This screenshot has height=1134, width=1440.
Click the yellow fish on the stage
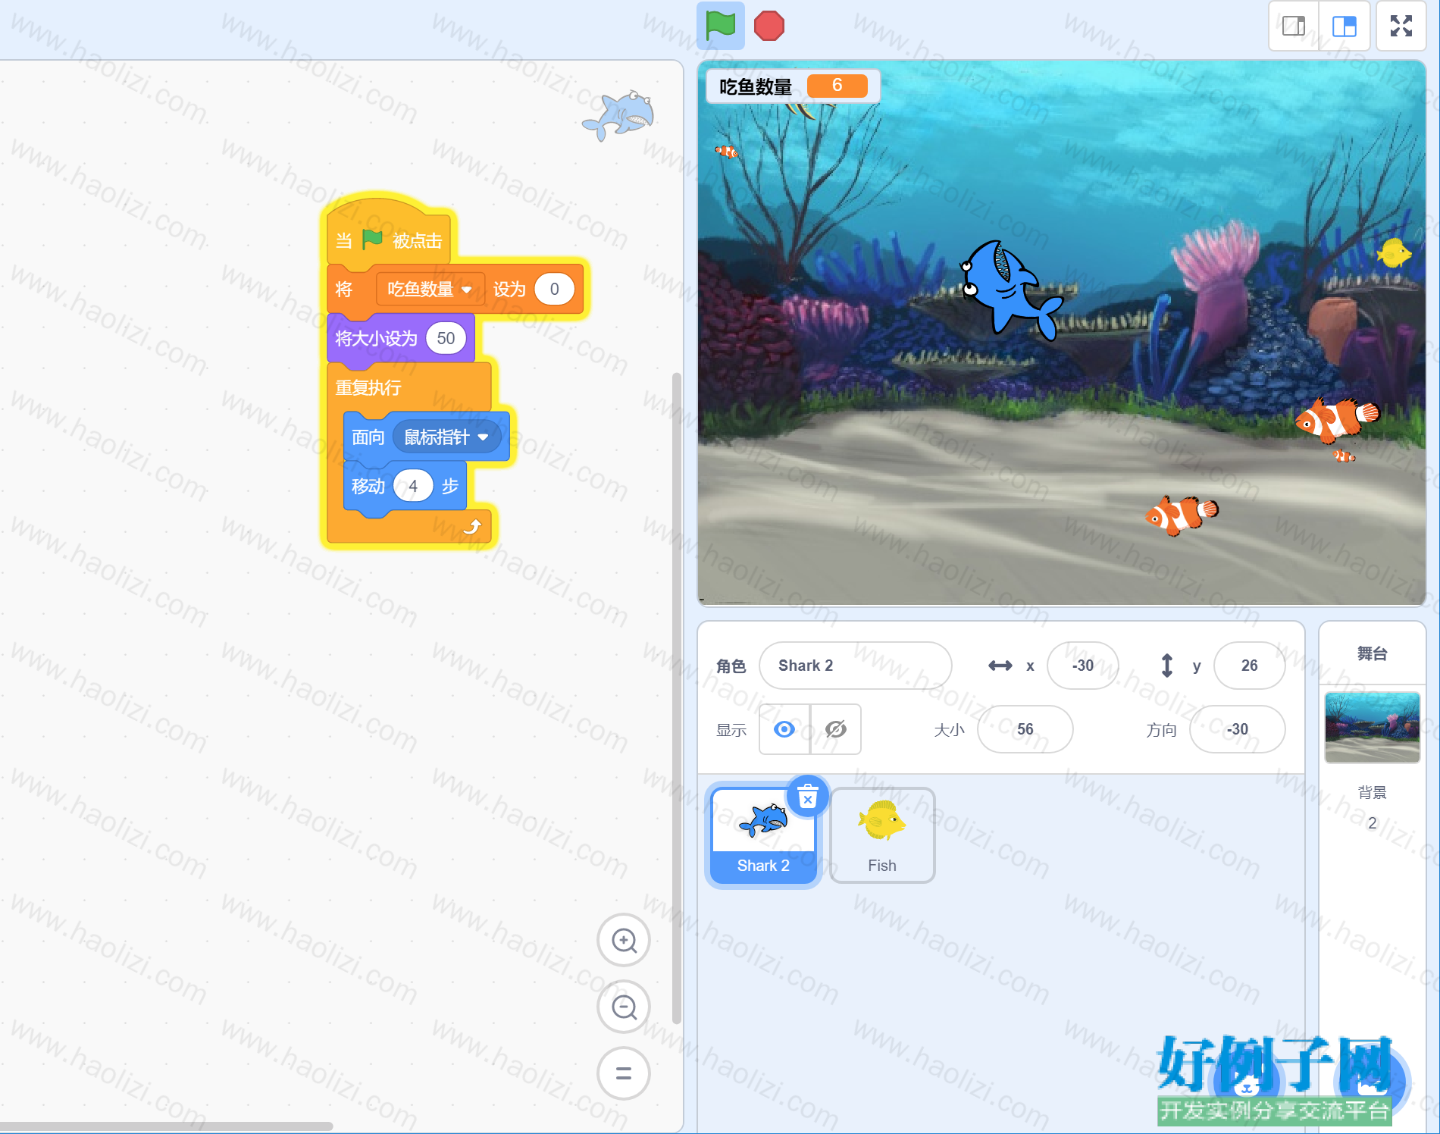click(1393, 253)
